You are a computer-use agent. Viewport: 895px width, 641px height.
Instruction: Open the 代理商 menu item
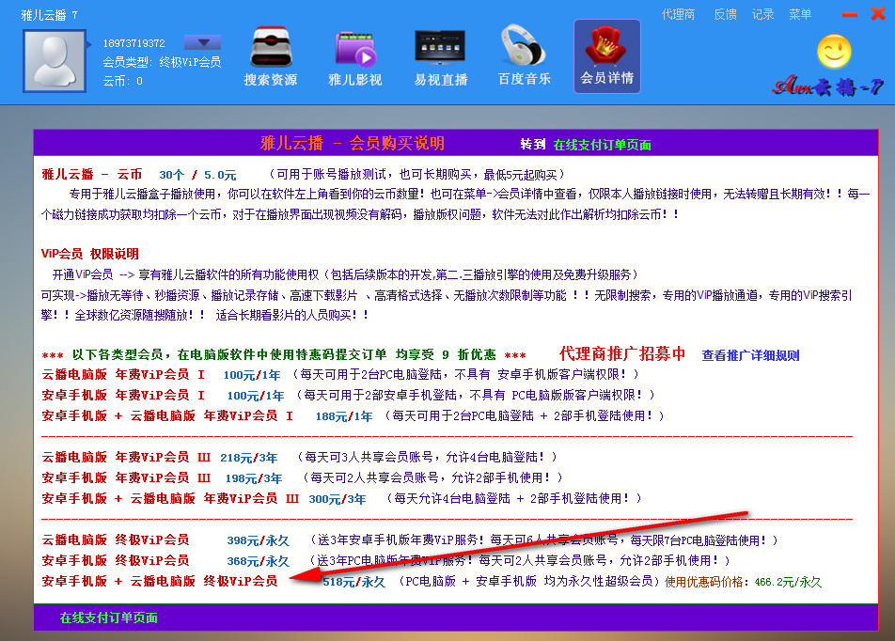(x=678, y=15)
